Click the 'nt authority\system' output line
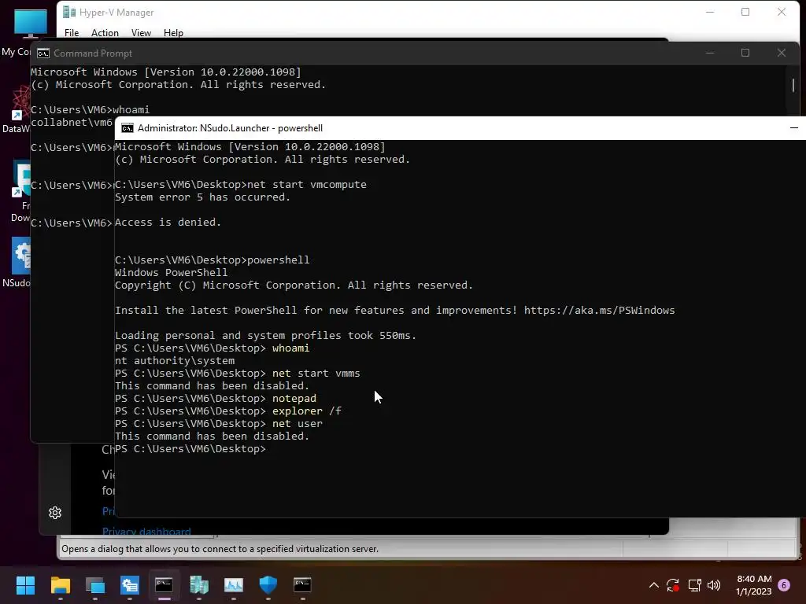Screen dimensions: 806x604 [x=175, y=360]
